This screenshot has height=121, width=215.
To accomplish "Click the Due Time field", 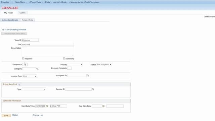I will click(115, 106).
